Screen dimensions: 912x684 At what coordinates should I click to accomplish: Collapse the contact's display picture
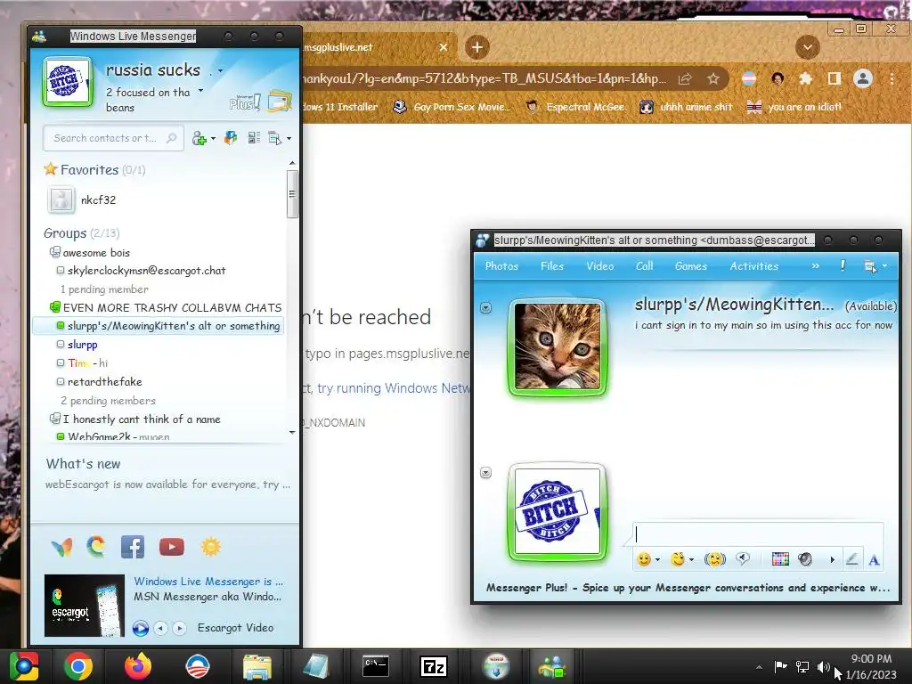485,307
